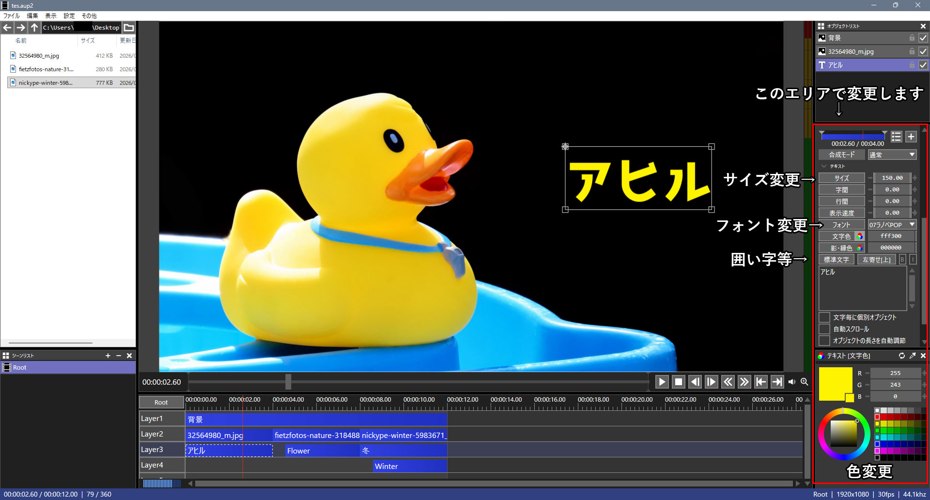Viewport: 930px width, 500px height.
Task: Enable the 自動スクロール checkbox
Action: coord(824,329)
